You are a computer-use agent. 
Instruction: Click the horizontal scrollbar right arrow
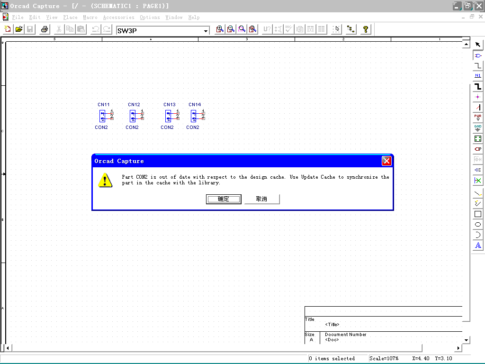(458, 348)
